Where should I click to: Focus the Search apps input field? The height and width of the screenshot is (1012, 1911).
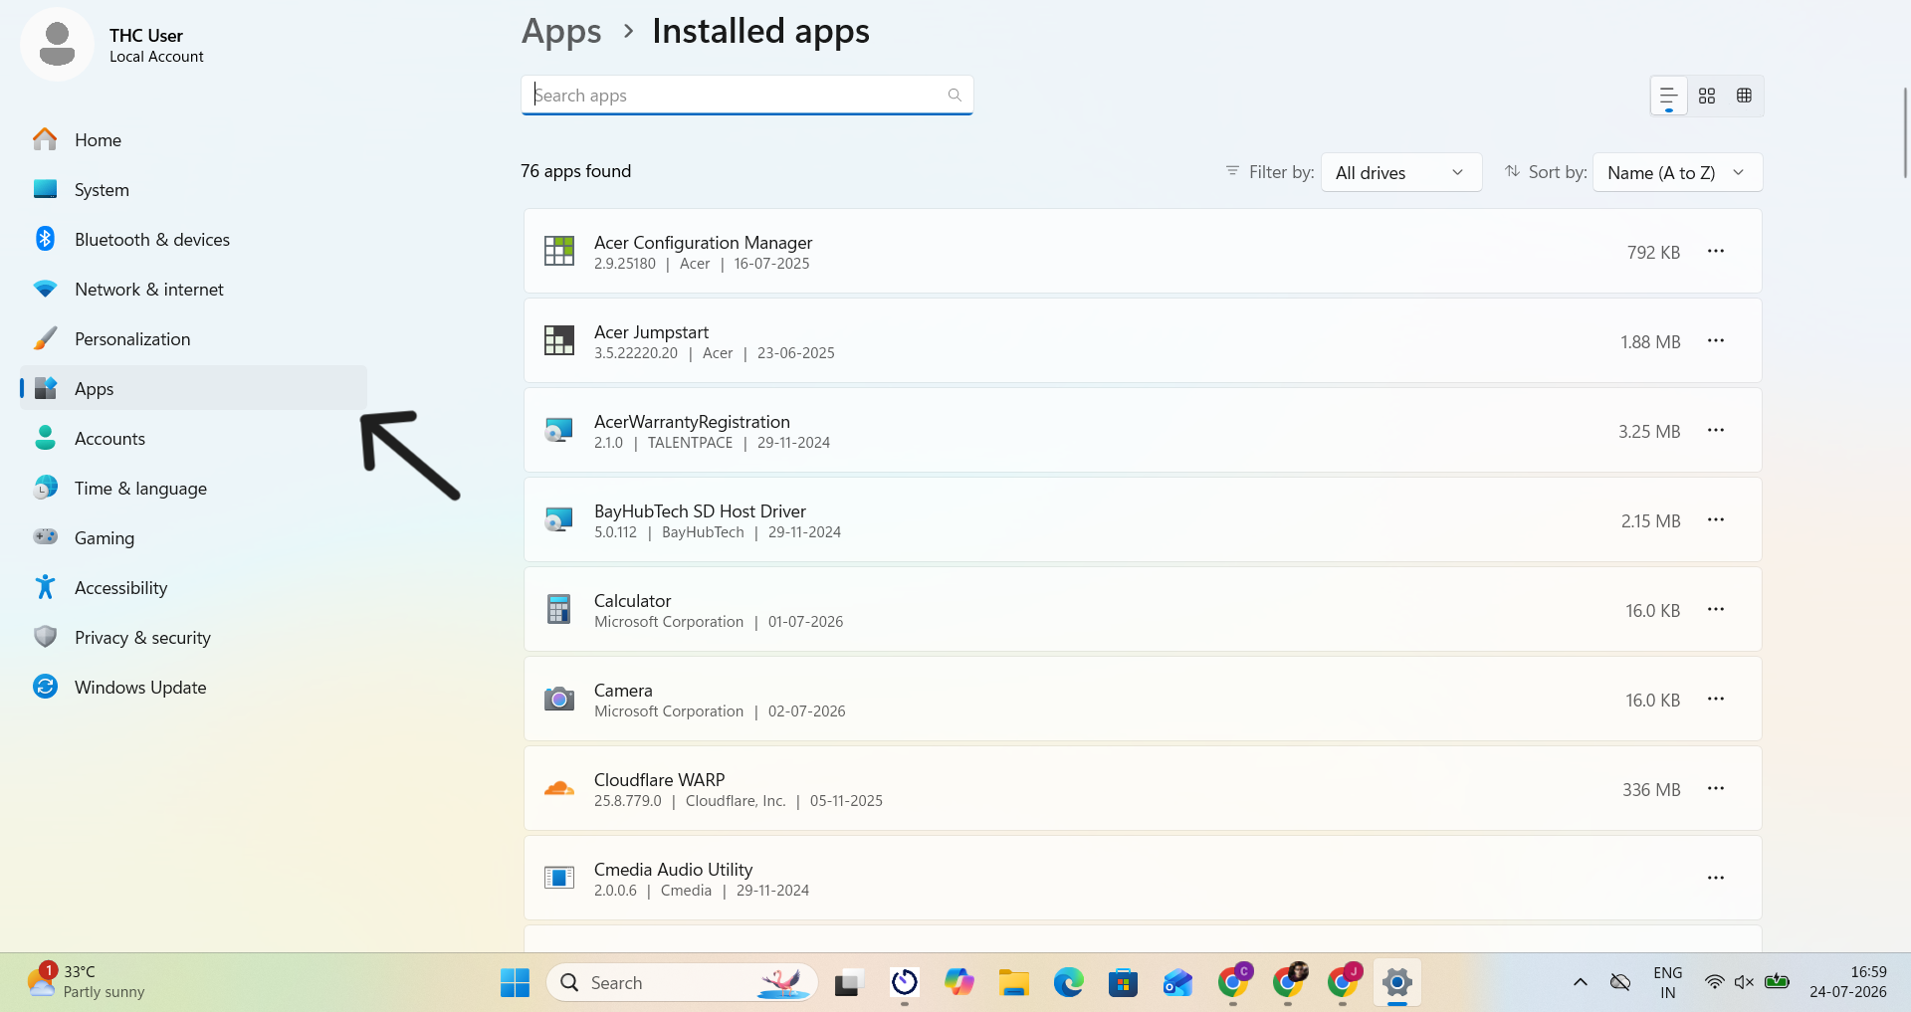[x=747, y=96]
